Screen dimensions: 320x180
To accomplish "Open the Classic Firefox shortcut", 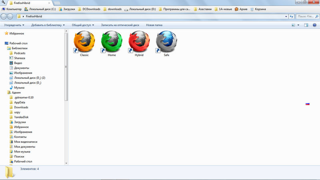I will pyautogui.click(x=84, y=42).
